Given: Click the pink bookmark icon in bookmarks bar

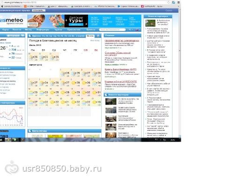Looking at the screenshot, I should [142, 6].
